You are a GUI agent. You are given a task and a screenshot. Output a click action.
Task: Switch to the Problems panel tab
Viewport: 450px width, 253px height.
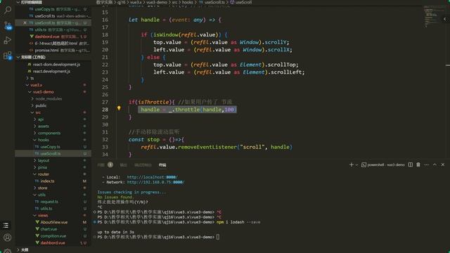click(101, 165)
